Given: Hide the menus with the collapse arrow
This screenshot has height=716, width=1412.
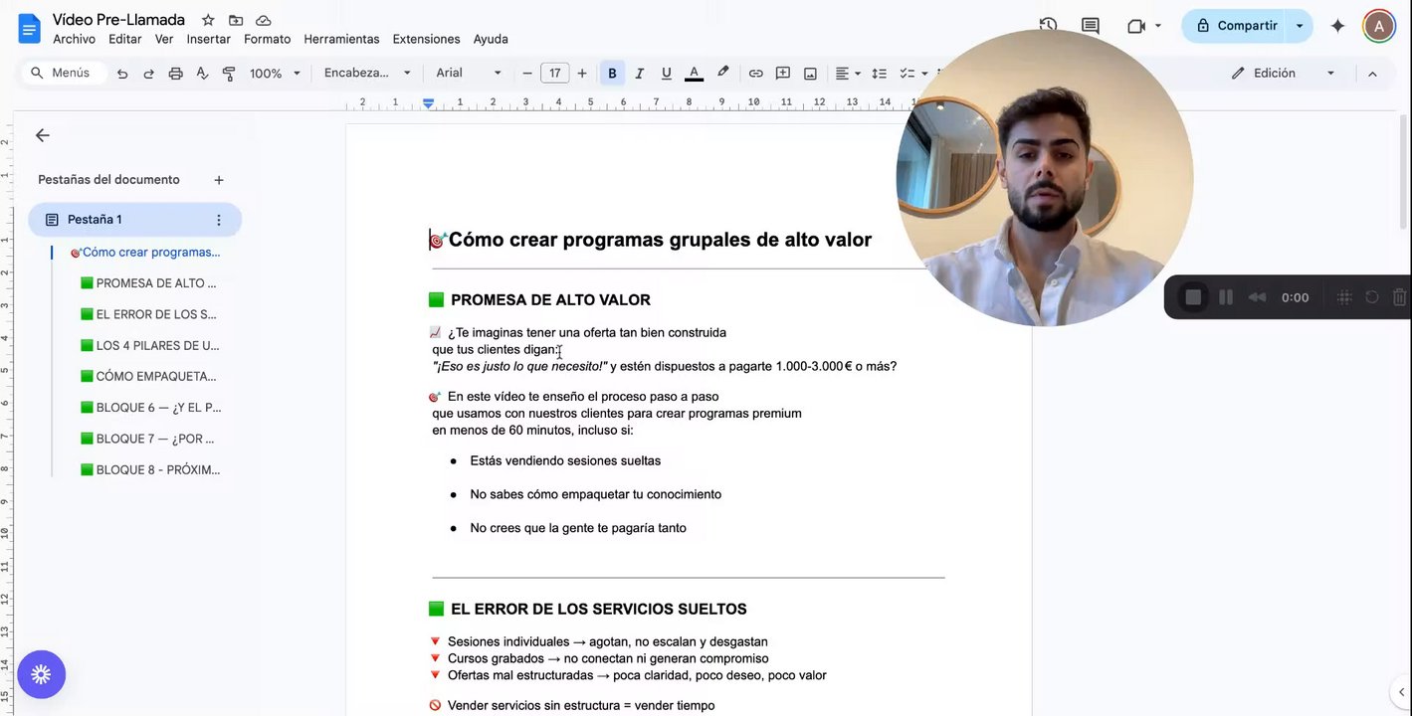Looking at the screenshot, I should coord(1372,74).
